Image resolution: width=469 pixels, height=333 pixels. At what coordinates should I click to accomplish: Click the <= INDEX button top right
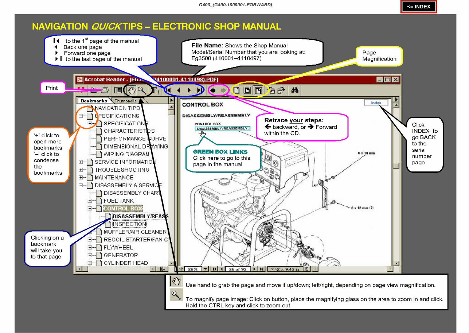click(x=418, y=7)
